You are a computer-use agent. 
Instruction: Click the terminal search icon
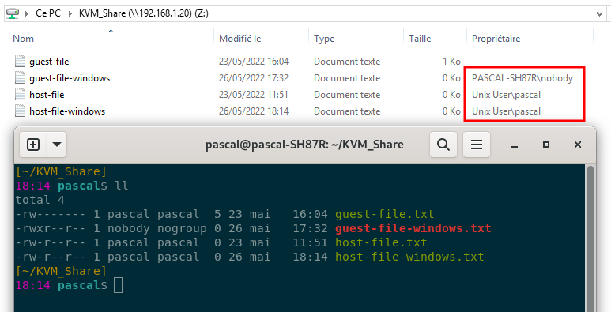(x=443, y=145)
